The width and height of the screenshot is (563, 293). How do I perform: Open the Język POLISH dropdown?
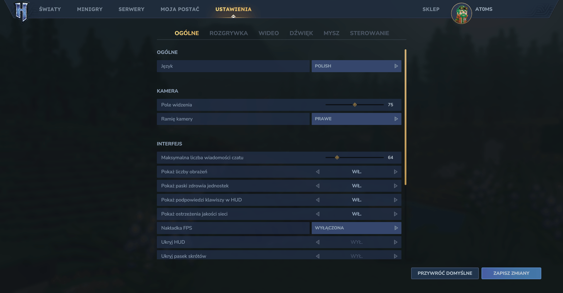356,66
